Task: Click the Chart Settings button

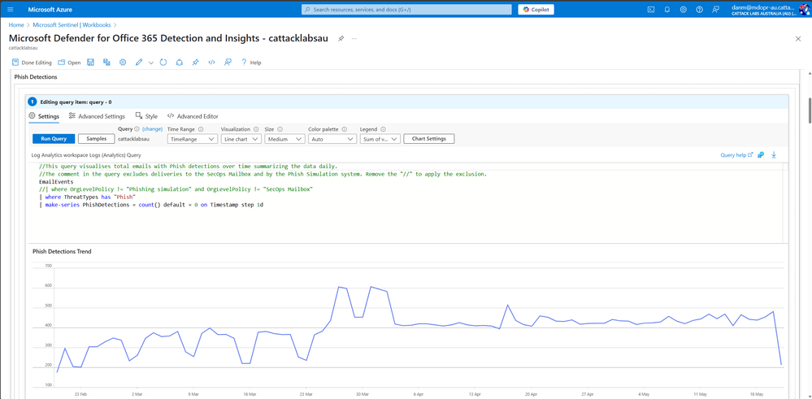Action: (429, 139)
